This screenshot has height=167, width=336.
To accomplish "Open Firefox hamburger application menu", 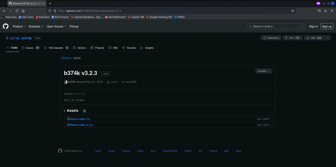I will click(332, 11).
